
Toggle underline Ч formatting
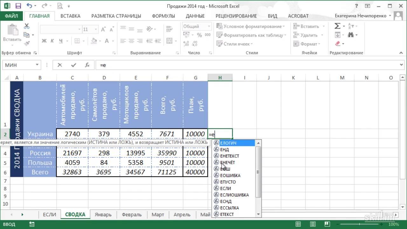point(60,41)
